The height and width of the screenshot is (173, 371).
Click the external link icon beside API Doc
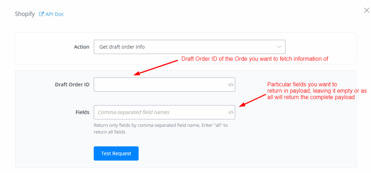tap(41, 14)
